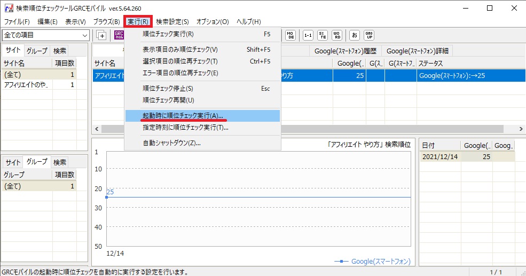Viewport: 526px width, 276px height.
Task: Click the お toolbar icon
Action: pos(355,35)
